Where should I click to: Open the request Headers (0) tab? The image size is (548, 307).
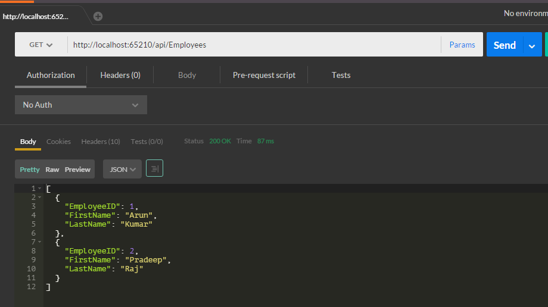tap(120, 75)
